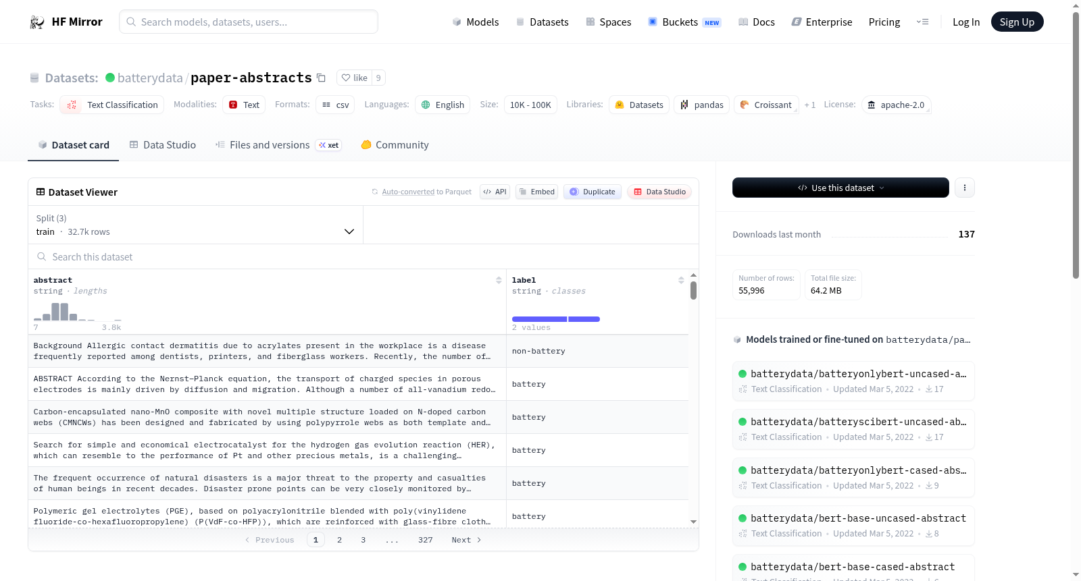Click the pandas library tag
The width and height of the screenshot is (1081, 581).
click(x=701, y=105)
